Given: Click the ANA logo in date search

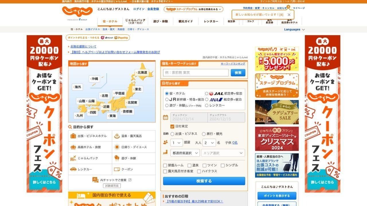Looking at the screenshot, I should click(x=216, y=100).
